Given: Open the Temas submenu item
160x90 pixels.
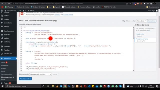Looking at the screenshot, I should point(3,62).
